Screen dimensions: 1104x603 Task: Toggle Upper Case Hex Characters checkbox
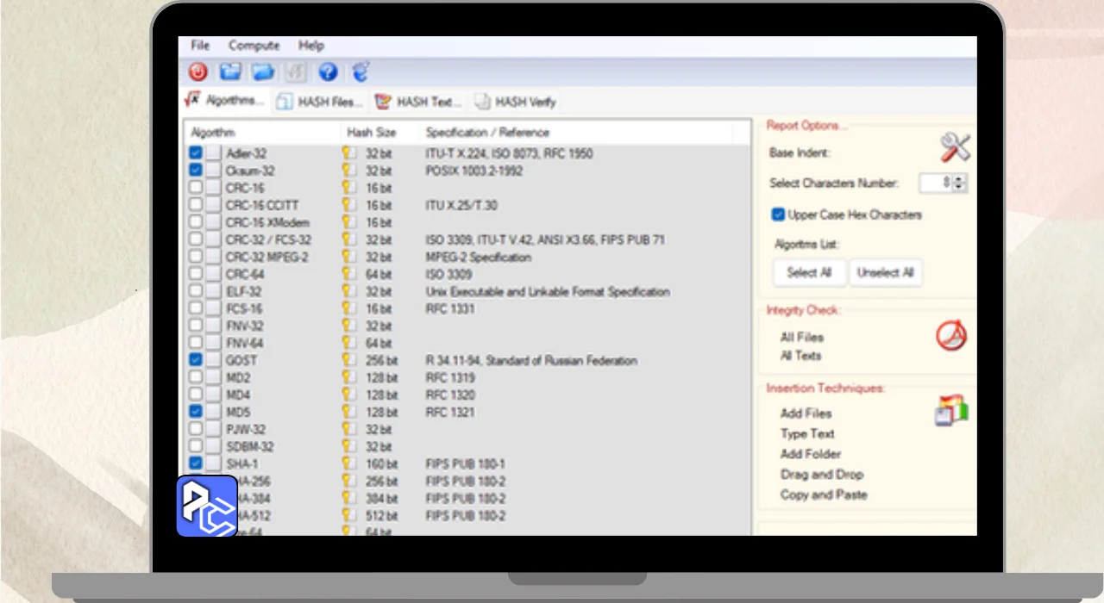click(778, 214)
